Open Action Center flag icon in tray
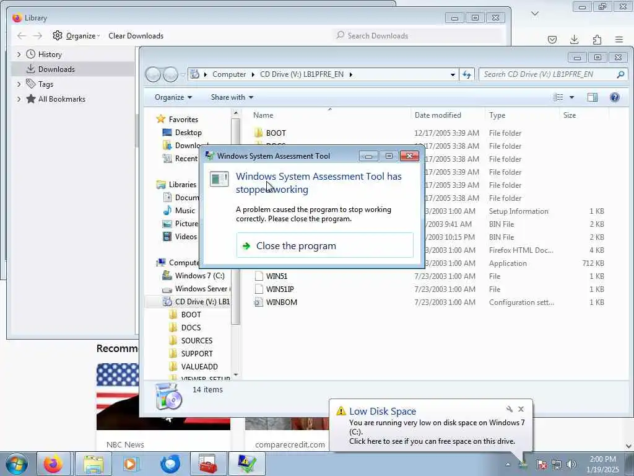The width and height of the screenshot is (634, 476). pyautogui.click(x=542, y=464)
